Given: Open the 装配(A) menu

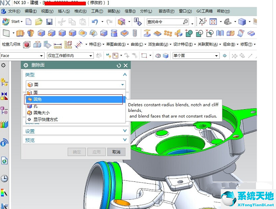Looking at the screenshot, I should [114, 11].
